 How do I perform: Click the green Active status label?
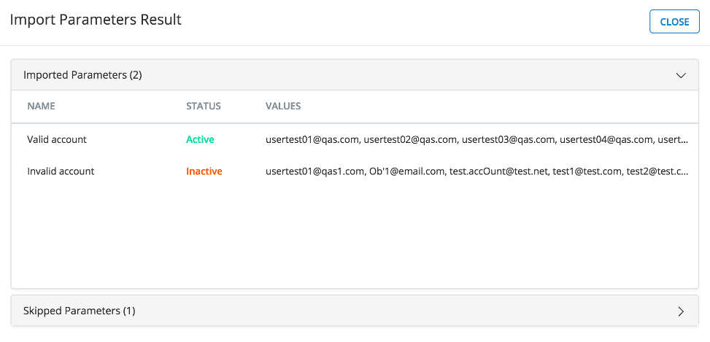click(200, 139)
